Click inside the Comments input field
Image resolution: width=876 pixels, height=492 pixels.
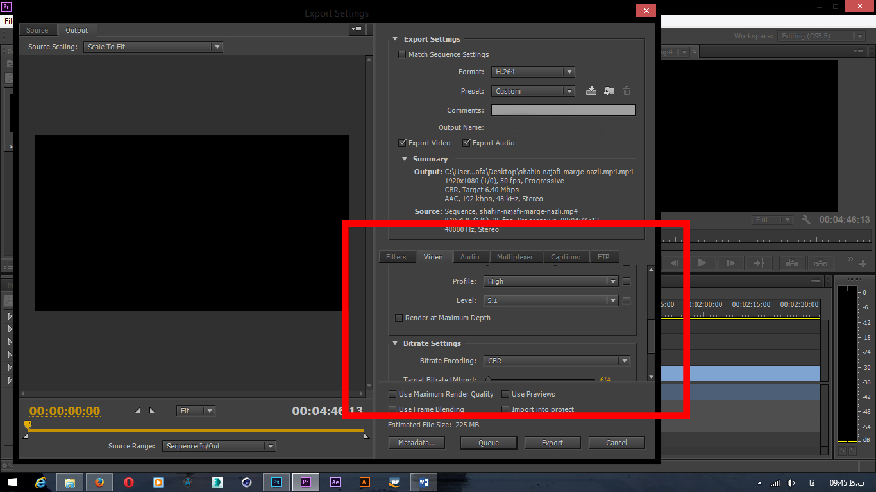click(x=563, y=110)
